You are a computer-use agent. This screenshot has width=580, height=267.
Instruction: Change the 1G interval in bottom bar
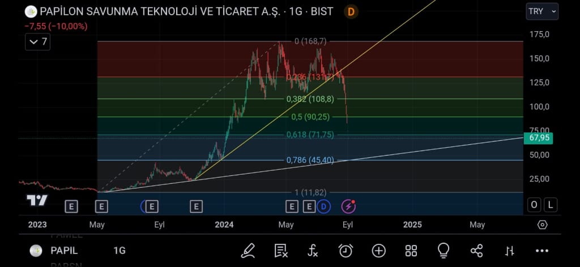coord(119,251)
